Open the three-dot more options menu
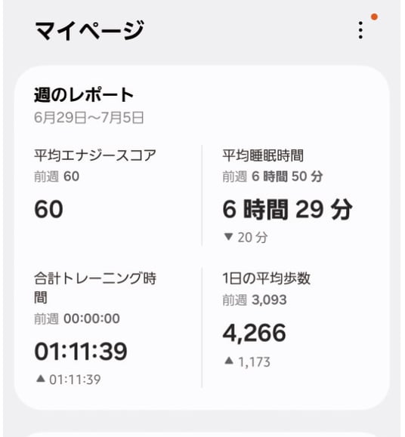The width and height of the screenshot is (405, 437). click(360, 30)
